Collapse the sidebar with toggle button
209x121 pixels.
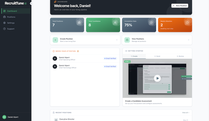click(31, 3)
